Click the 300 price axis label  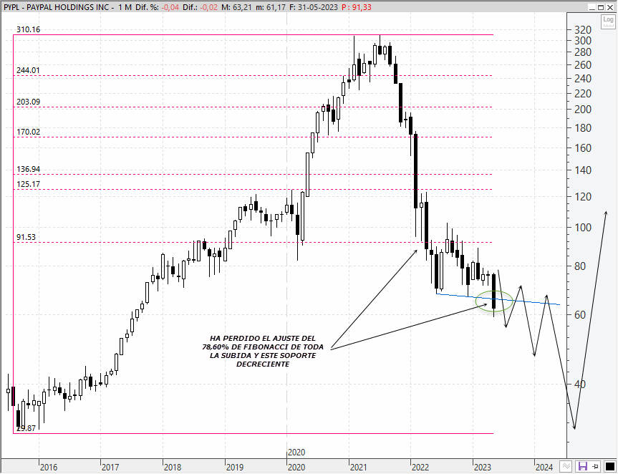pyautogui.click(x=584, y=41)
